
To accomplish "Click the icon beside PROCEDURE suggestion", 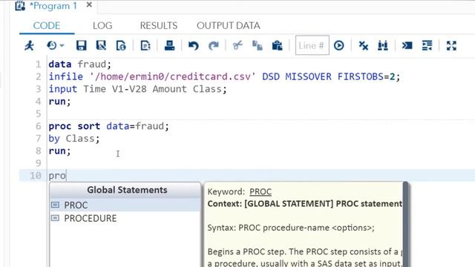I will coord(55,218).
